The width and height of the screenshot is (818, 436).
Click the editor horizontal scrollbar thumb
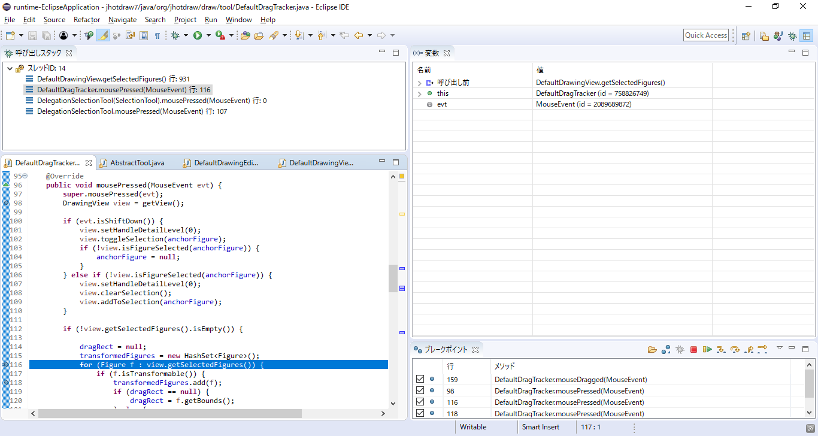pyautogui.click(x=170, y=413)
